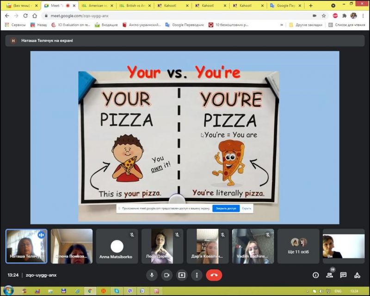The height and width of the screenshot is (296, 370).
Task: Open '10 безкоштовних р...' bookmark
Action: coord(228,25)
